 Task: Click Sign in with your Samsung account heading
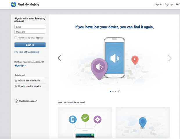(30, 20)
